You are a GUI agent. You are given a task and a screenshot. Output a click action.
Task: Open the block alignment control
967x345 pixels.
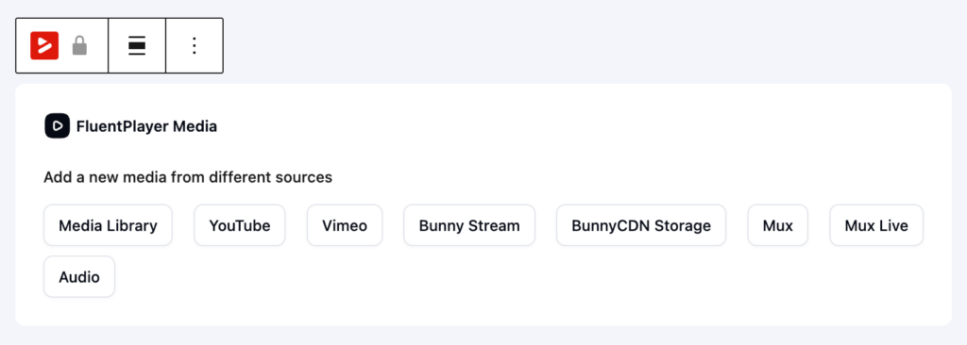pyautogui.click(x=137, y=45)
